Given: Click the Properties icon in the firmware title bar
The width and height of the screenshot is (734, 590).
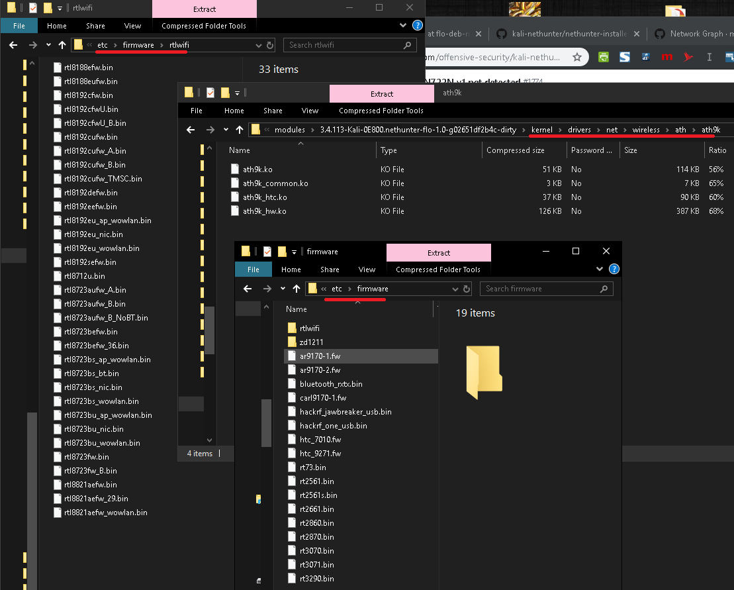Looking at the screenshot, I should click(267, 252).
